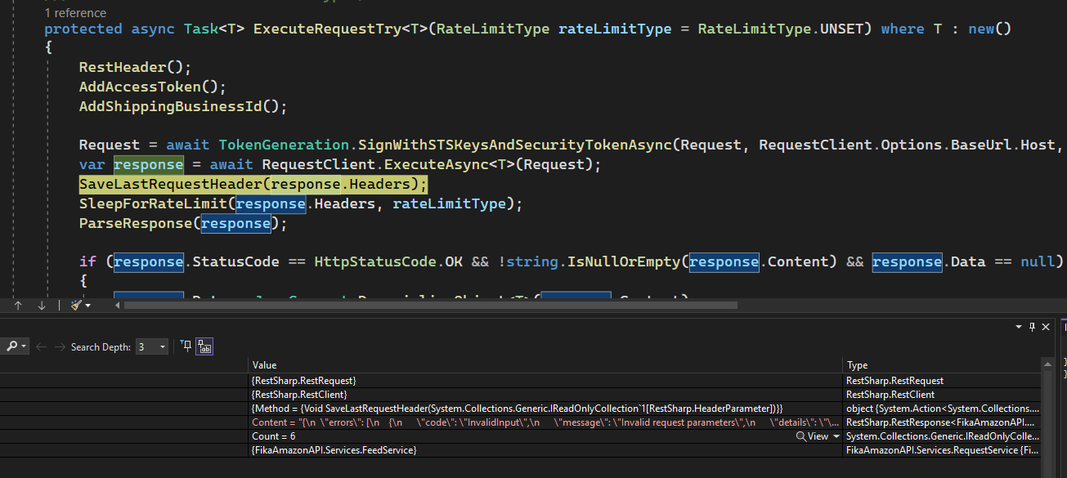1067x478 pixels.
Task: Select the Method SaveLastRequestHeader value row
Action: tap(545, 409)
